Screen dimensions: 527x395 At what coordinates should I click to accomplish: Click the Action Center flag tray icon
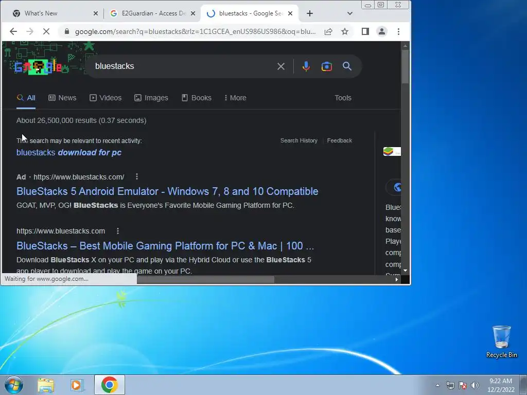(463, 385)
